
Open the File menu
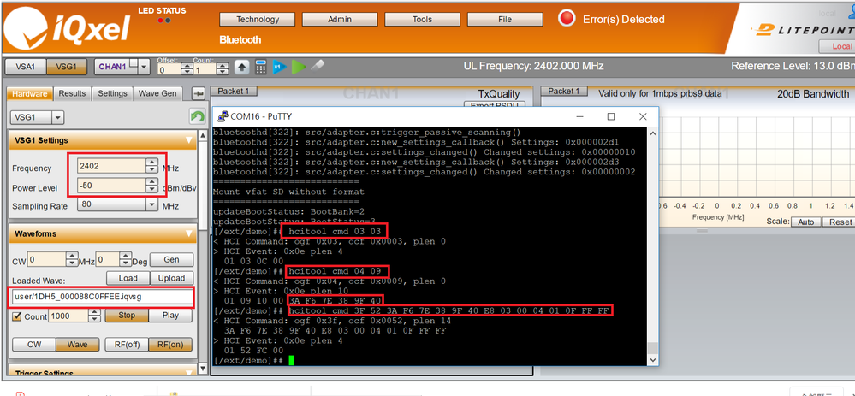[505, 19]
